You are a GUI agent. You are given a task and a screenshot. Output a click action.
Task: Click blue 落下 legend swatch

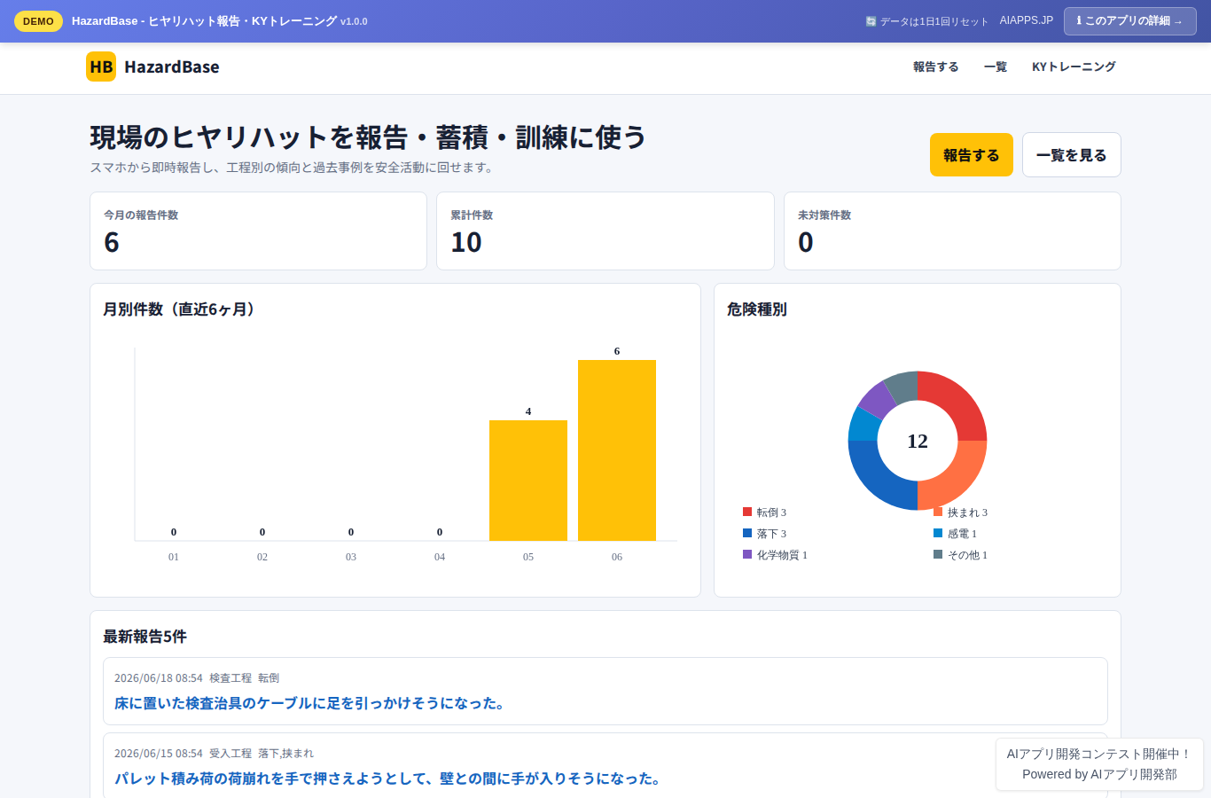[747, 533]
